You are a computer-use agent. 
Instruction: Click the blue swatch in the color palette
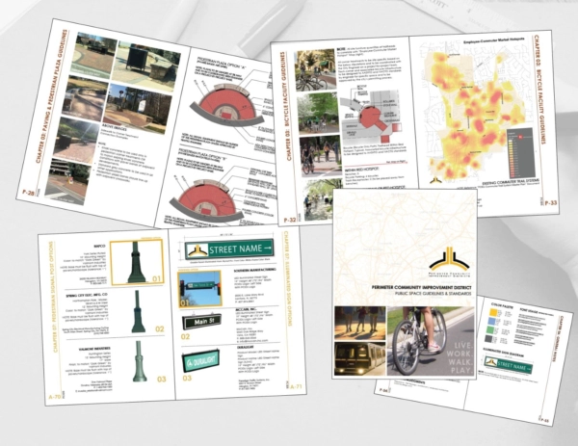click(493, 323)
